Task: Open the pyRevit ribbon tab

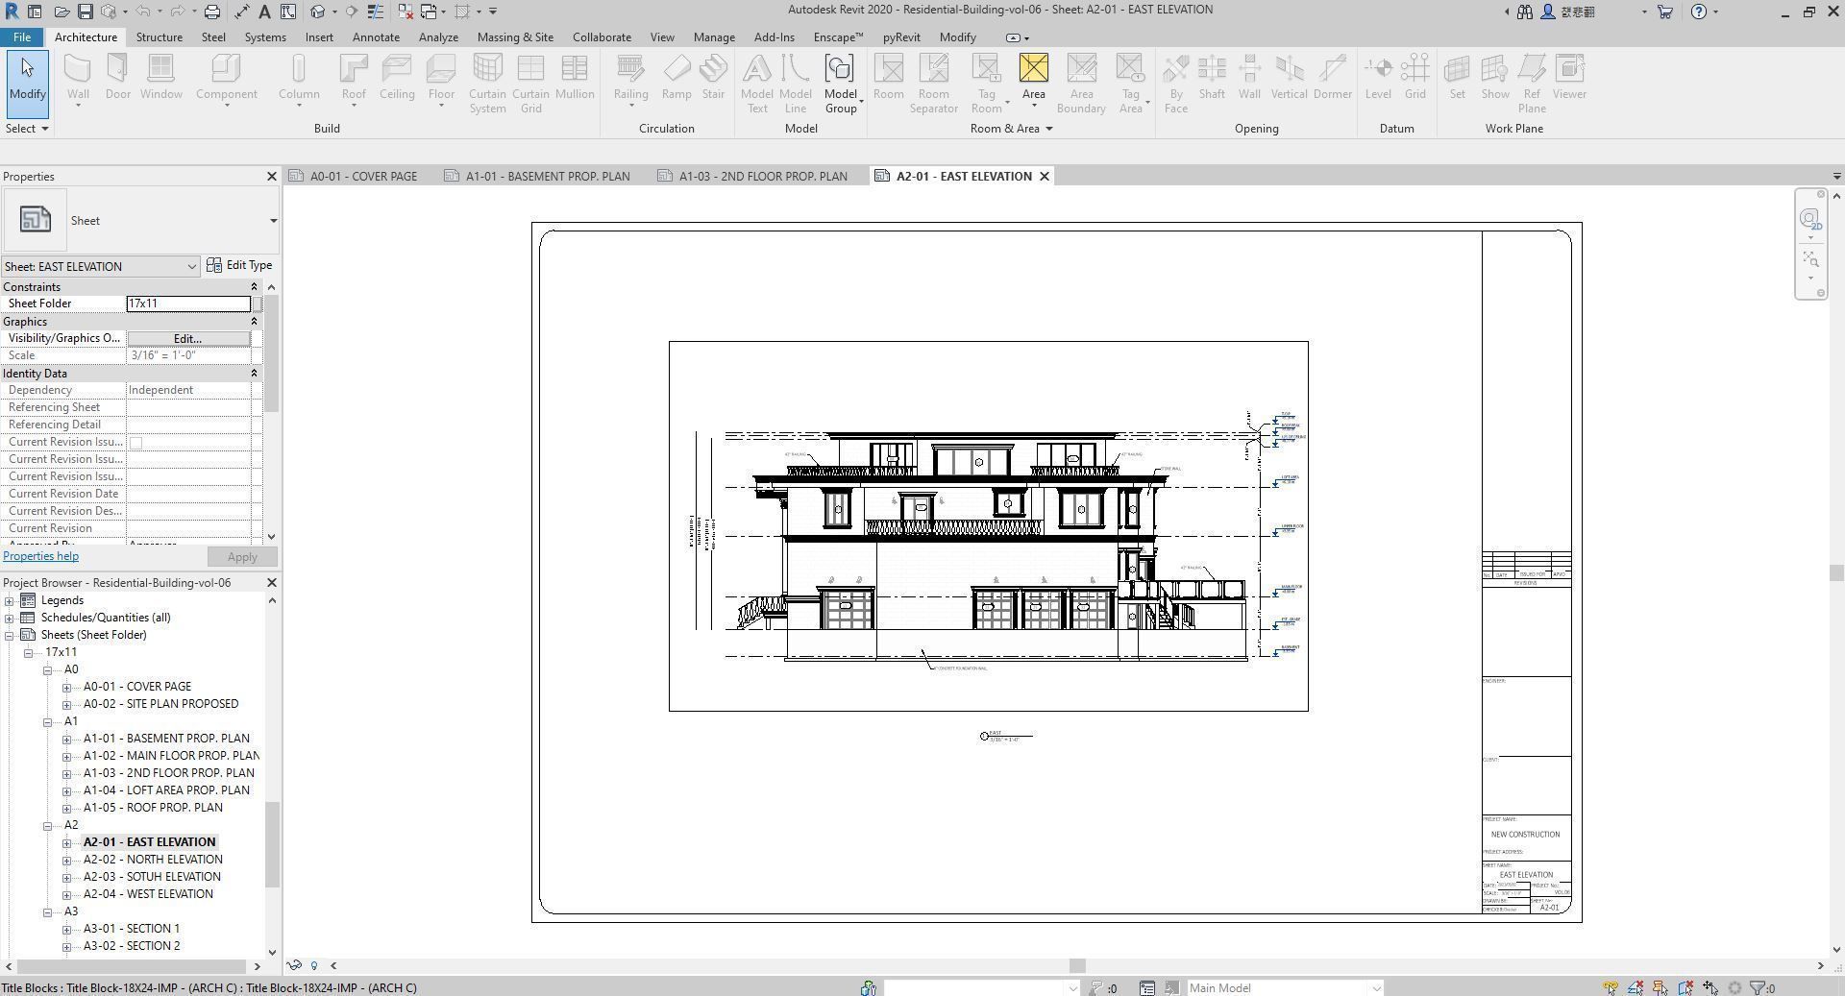Action: tap(901, 37)
